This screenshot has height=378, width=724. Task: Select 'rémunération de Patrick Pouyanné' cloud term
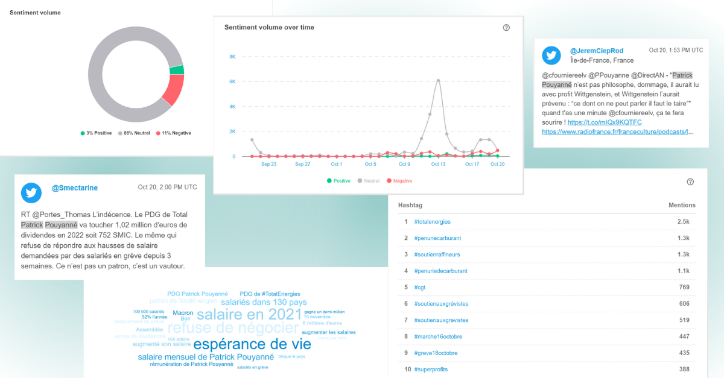point(191,364)
